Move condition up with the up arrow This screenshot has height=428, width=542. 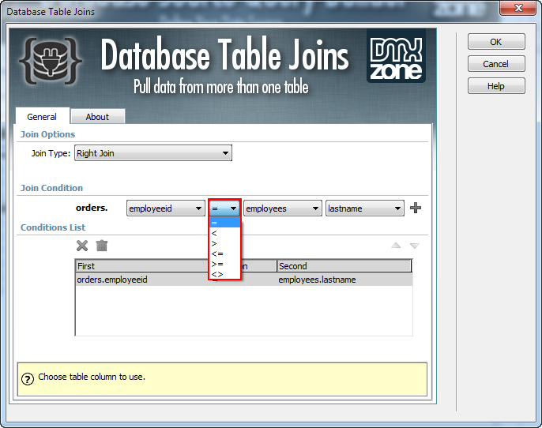396,246
